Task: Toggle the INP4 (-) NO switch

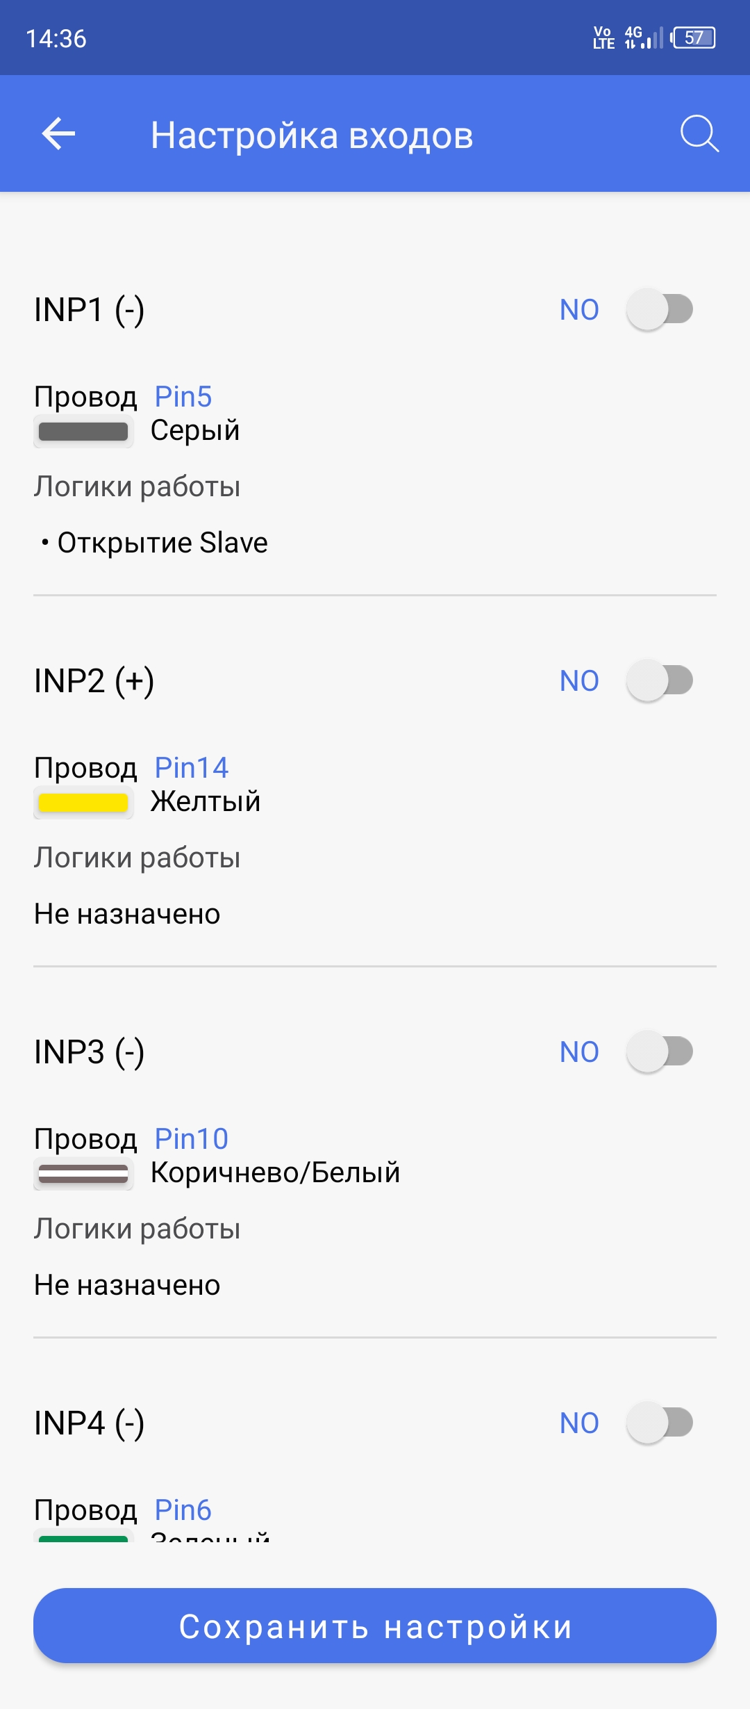Action: pyautogui.click(x=660, y=1423)
